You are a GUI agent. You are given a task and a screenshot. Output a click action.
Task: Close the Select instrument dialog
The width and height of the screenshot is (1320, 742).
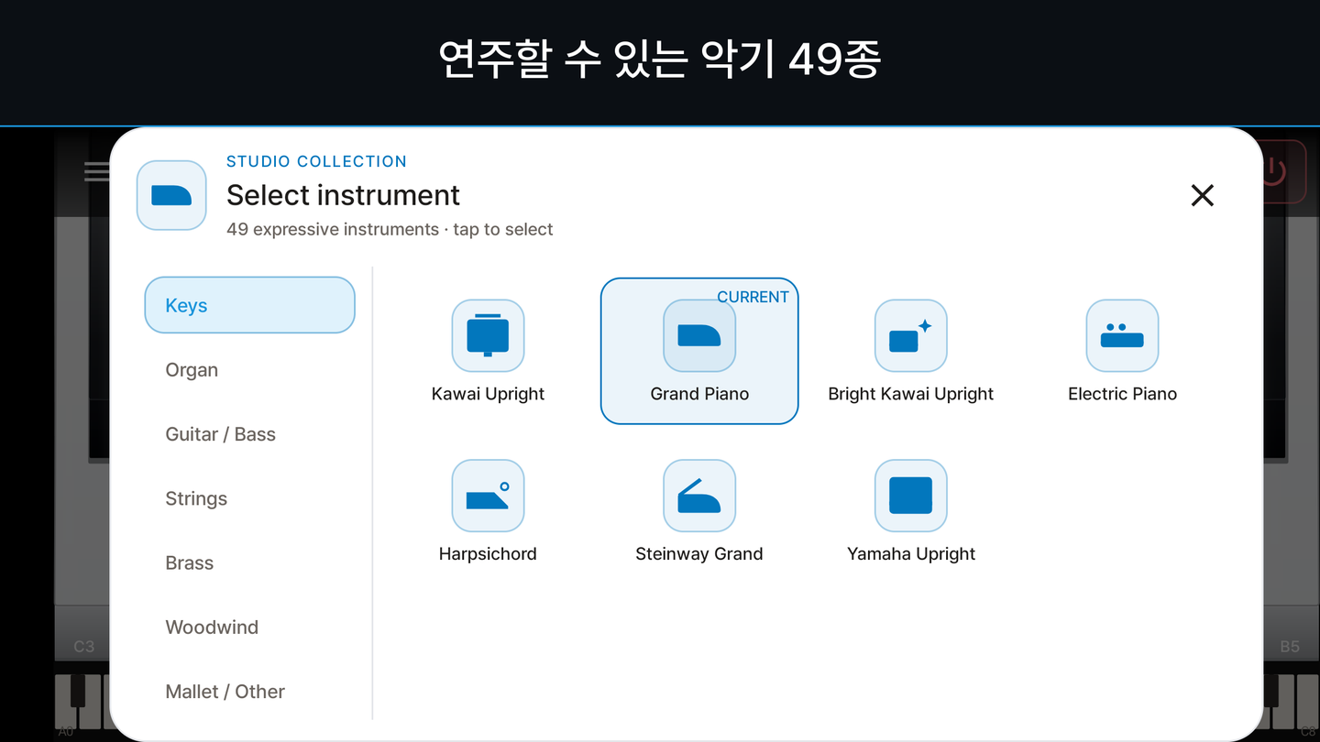point(1202,195)
